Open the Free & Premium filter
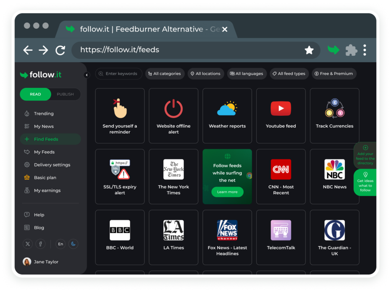Image resolution: width=391 pixels, height=292 pixels. 334,74
